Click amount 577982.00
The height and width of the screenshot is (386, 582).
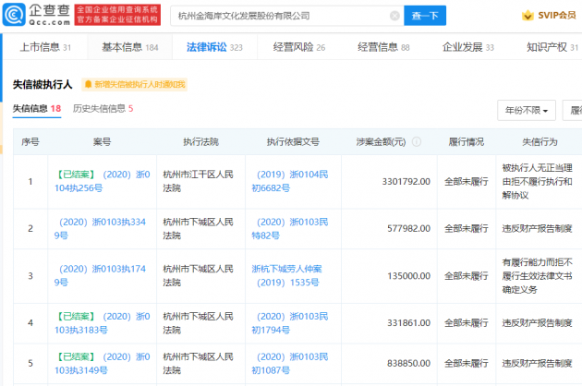click(408, 229)
